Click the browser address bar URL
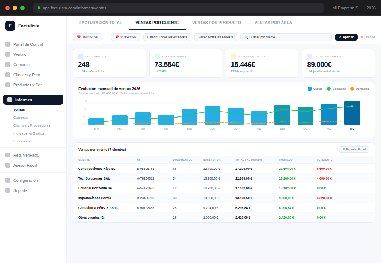Screen dimensions: 381x263 coord(74,8)
